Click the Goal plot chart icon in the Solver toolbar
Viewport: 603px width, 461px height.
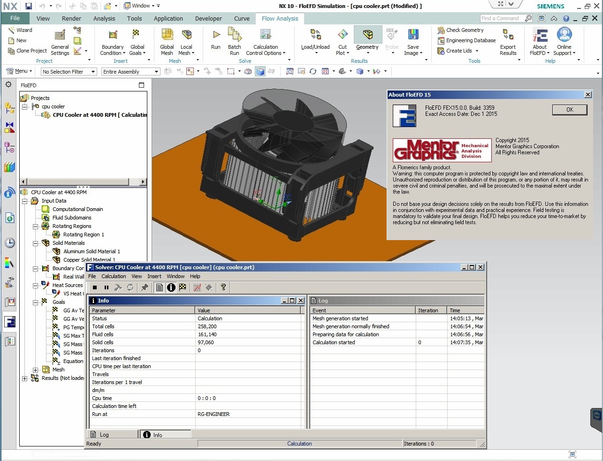coord(198,287)
